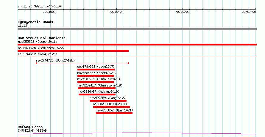This screenshot has height=137, width=265.
Task: Click ruler tick label 70740300
Action: (249, 12)
